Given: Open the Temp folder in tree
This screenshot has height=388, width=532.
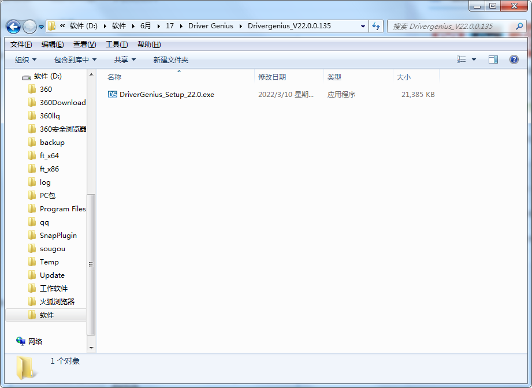Looking at the screenshot, I should pos(49,262).
